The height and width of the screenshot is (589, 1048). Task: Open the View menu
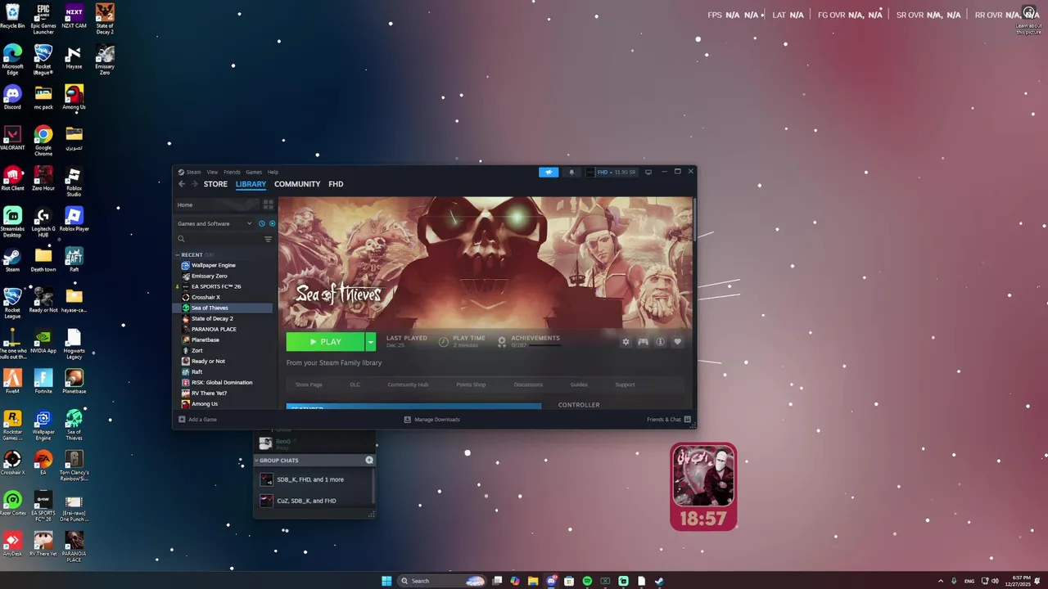click(x=212, y=172)
